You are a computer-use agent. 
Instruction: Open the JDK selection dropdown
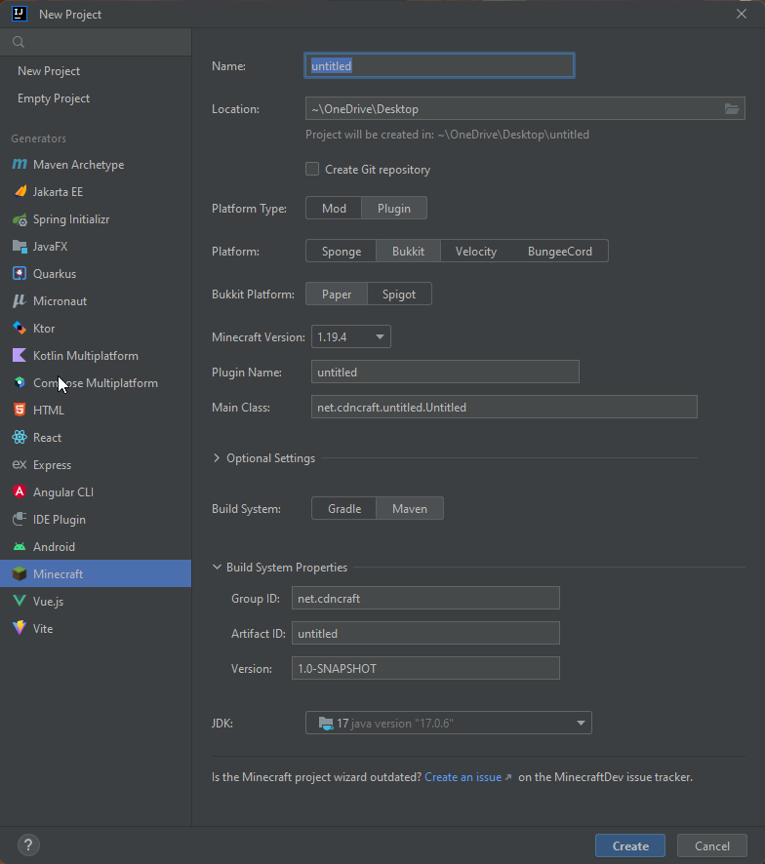(x=448, y=723)
